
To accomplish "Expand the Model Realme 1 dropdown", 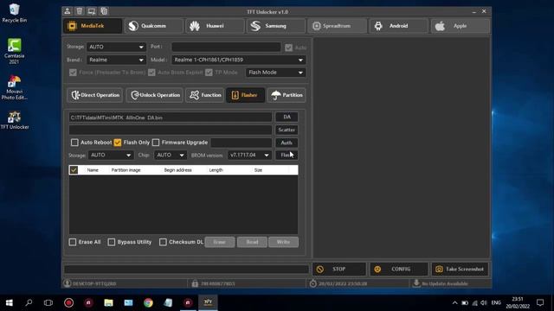I will [239, 60].
